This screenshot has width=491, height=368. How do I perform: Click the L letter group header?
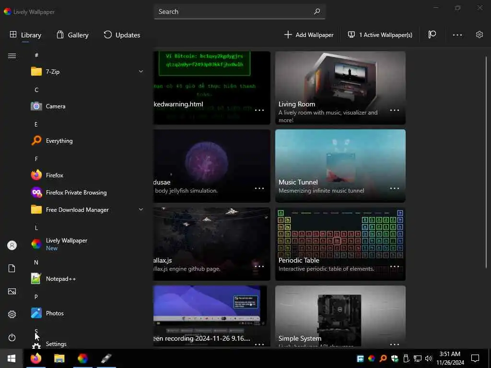pos(36,228)
